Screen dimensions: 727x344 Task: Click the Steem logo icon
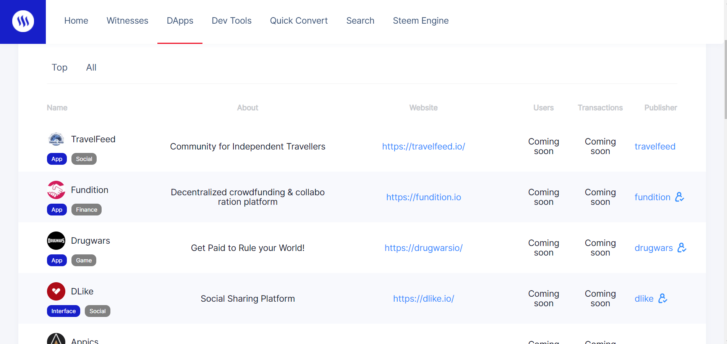[x=23, y=21]
